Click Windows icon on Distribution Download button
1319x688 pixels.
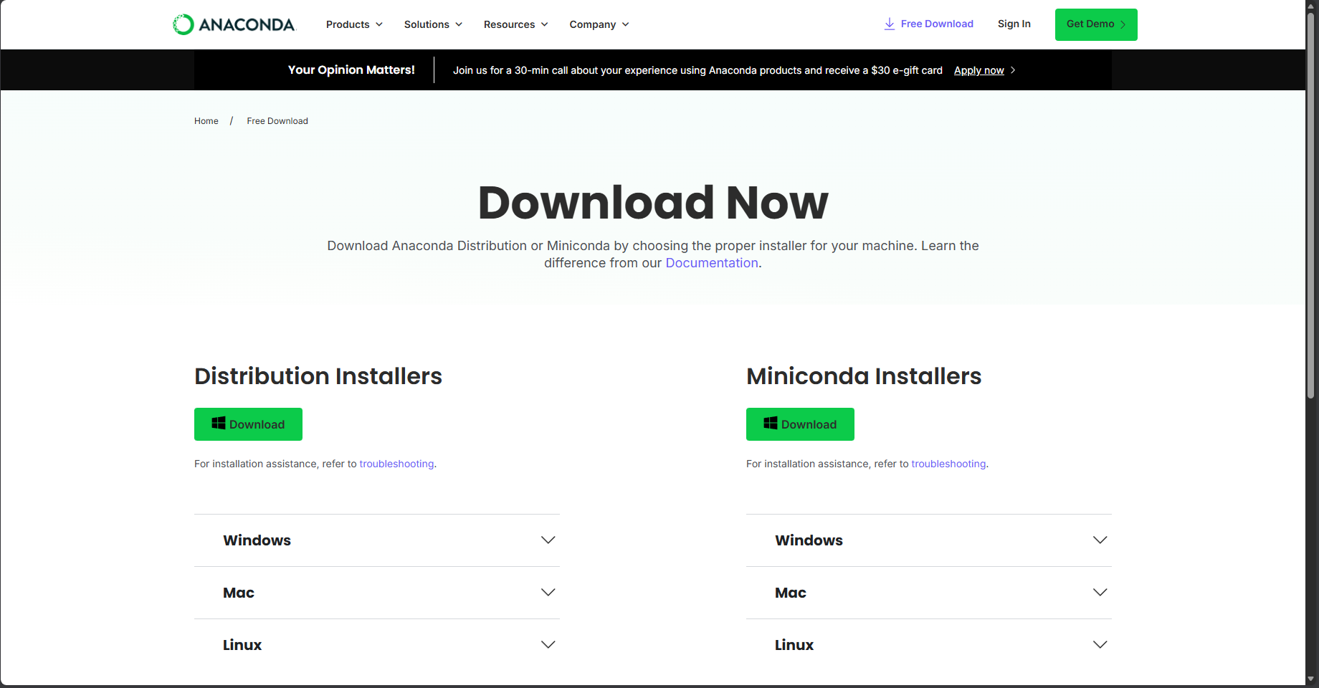[x=219, y=424]
